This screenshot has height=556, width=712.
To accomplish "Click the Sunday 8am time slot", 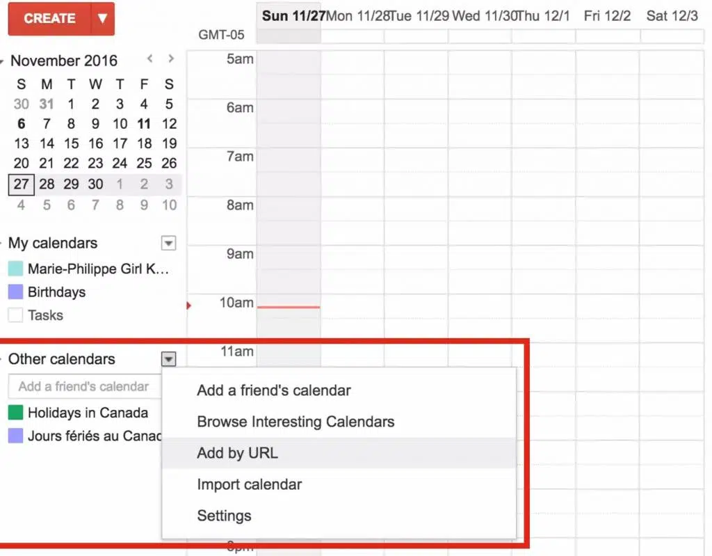I will click(x=289, y=221).
